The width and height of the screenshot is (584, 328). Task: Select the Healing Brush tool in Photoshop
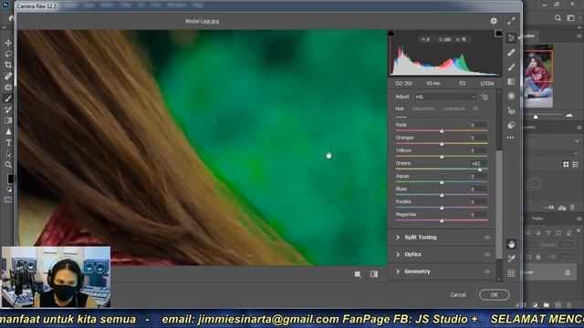point(8,77)
